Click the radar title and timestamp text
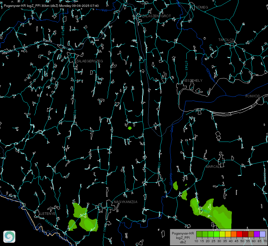The height and width of the screenshot is (246, 268). (x=51, y=6)
